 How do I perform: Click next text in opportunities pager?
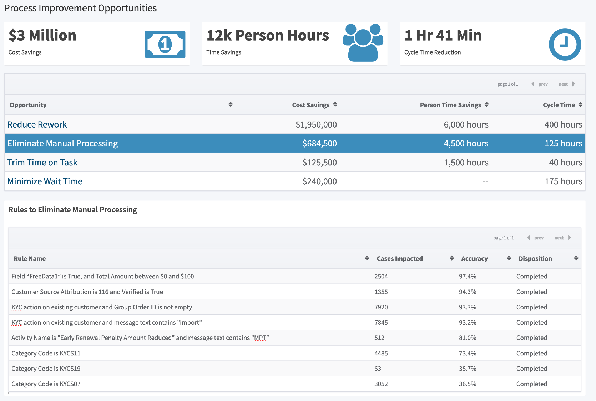pos(563,84)
